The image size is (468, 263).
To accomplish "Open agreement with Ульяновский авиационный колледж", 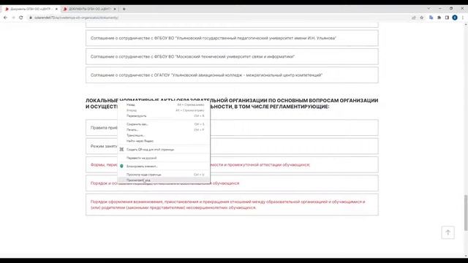I will (232, 75).
